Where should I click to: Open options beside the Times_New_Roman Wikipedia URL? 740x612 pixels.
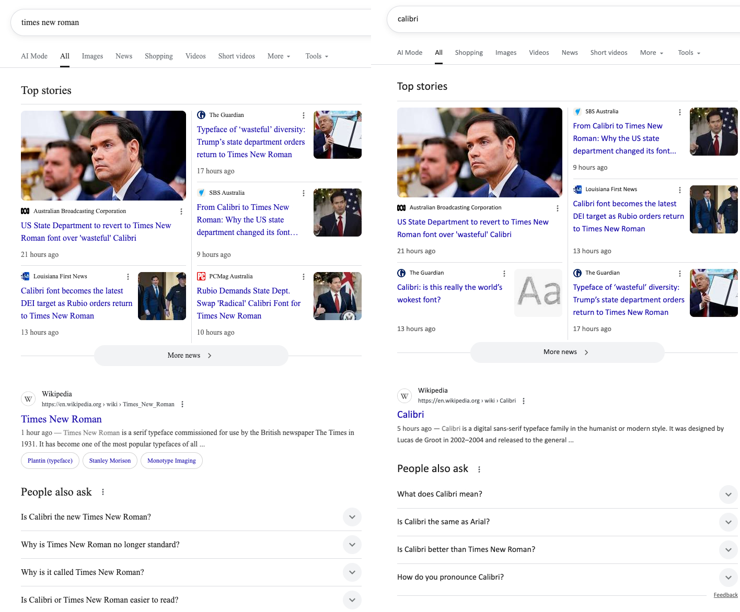[182, 404]
